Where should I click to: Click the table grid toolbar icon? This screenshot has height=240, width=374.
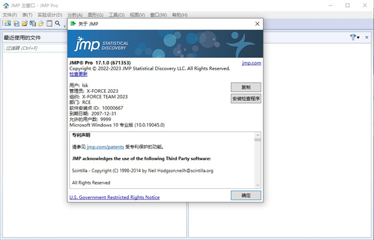click(49, 23)
